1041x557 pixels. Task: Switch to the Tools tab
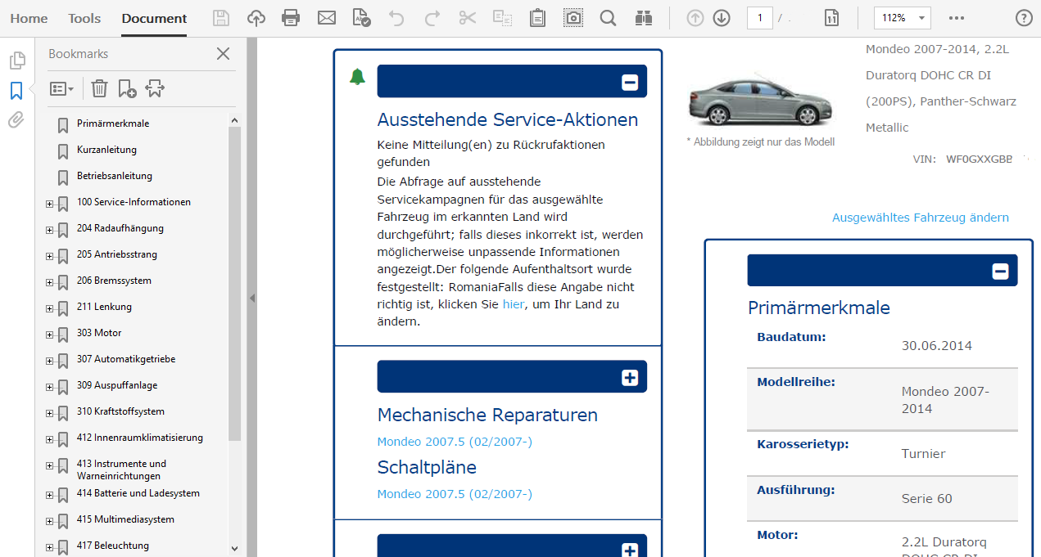[x=84, y=18]
